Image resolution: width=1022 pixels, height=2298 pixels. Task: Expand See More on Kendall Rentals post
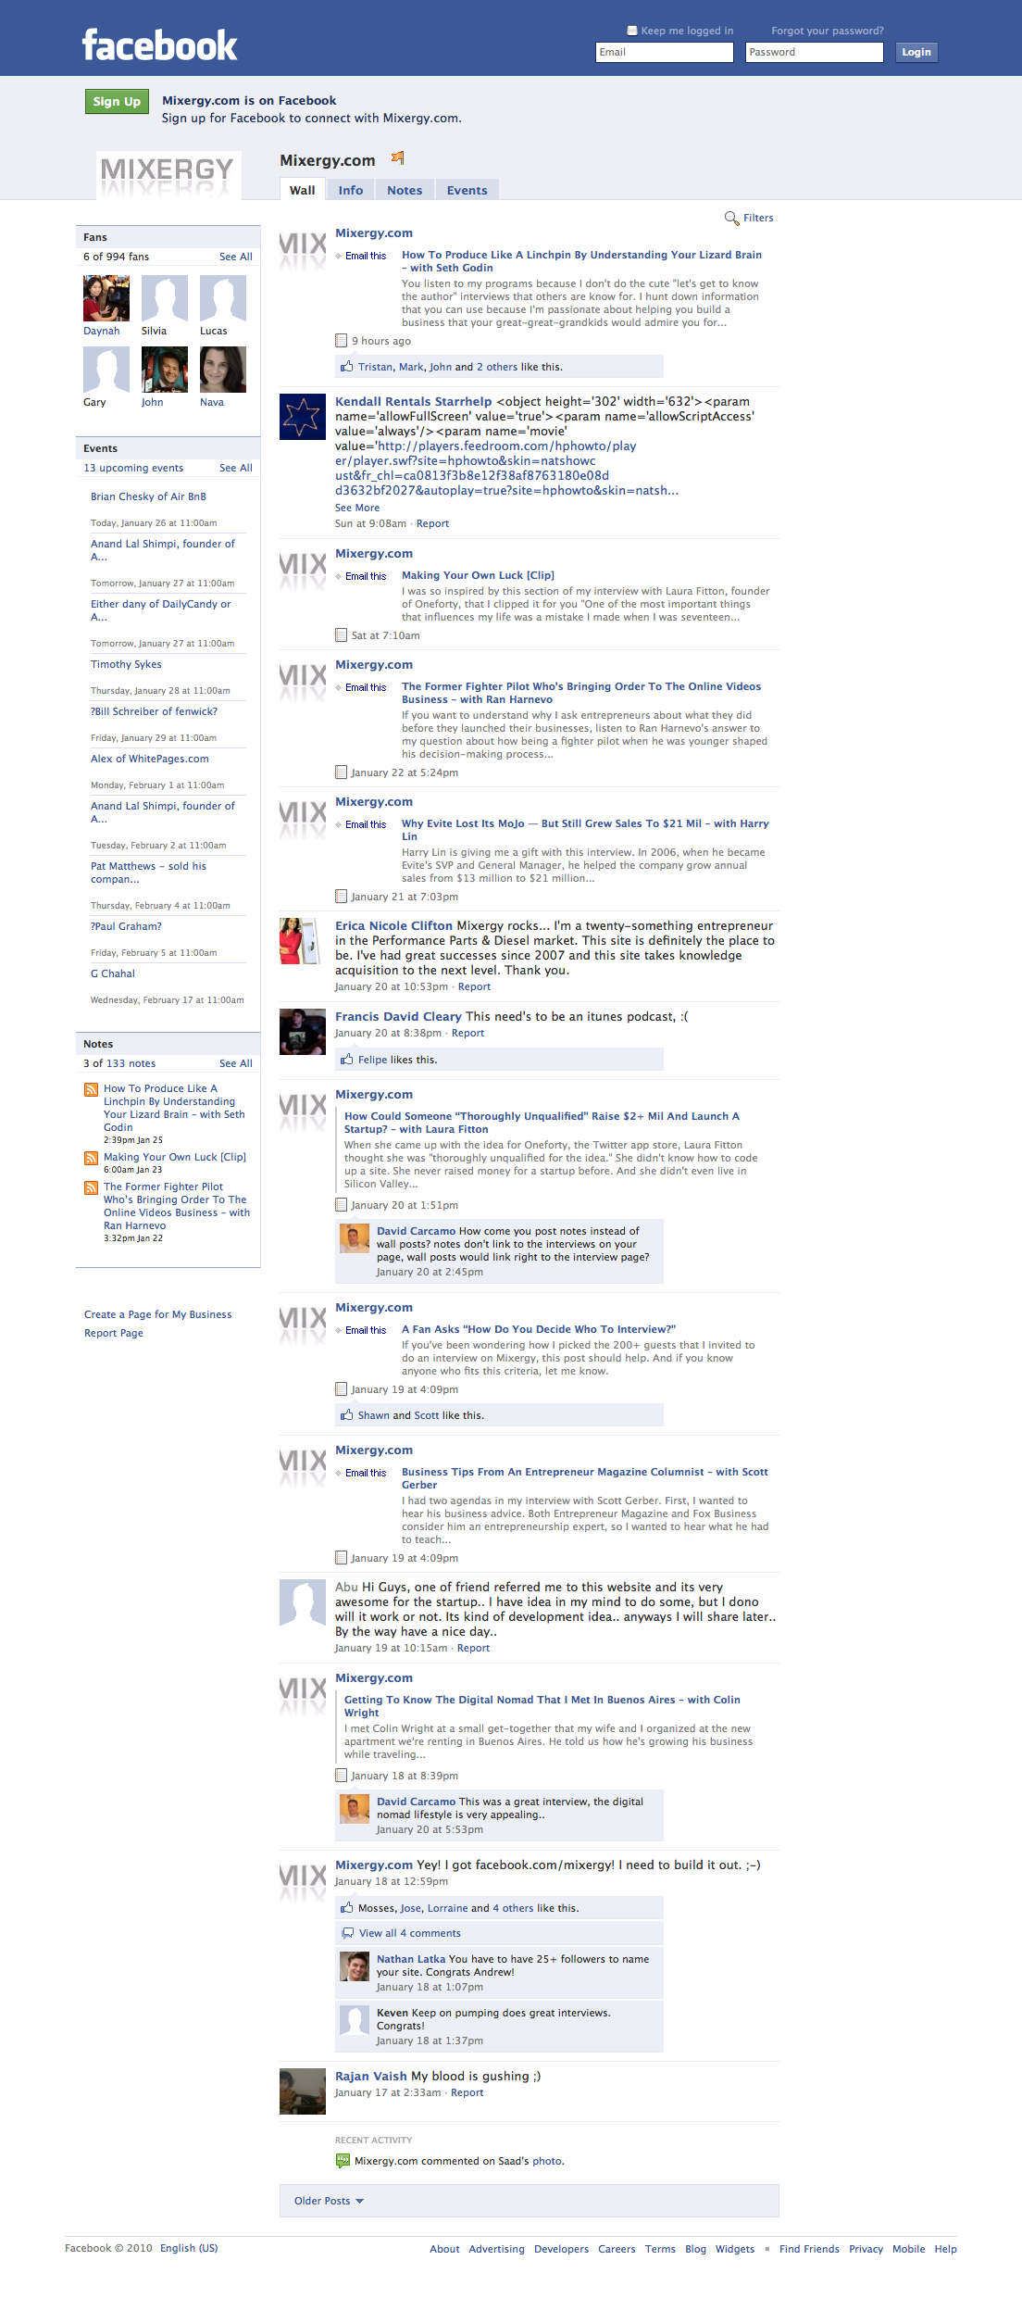click(357, 508)
